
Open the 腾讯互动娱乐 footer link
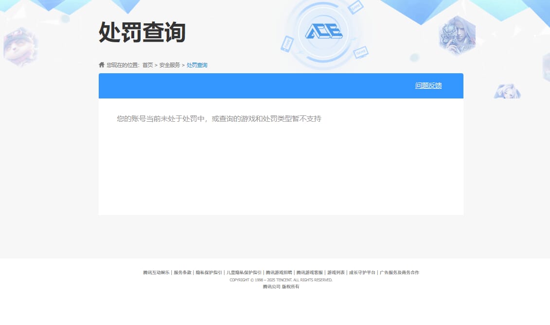click(x=156, y=273)
